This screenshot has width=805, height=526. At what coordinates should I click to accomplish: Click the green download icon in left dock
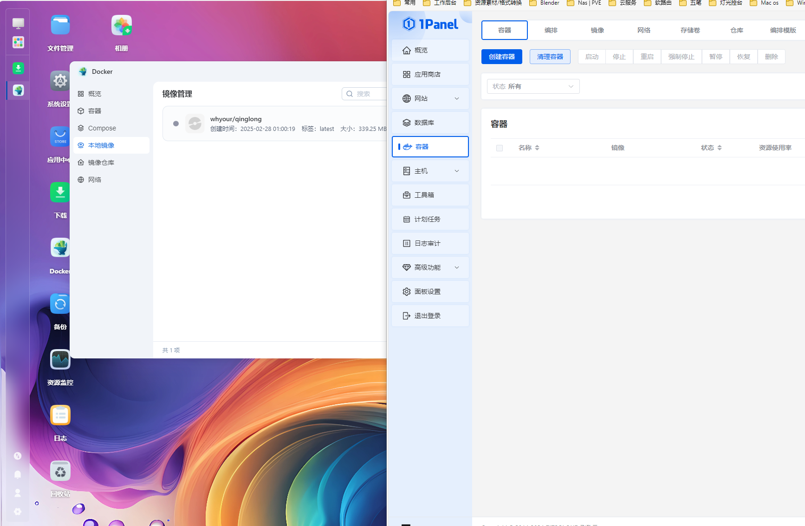(18, 68)
